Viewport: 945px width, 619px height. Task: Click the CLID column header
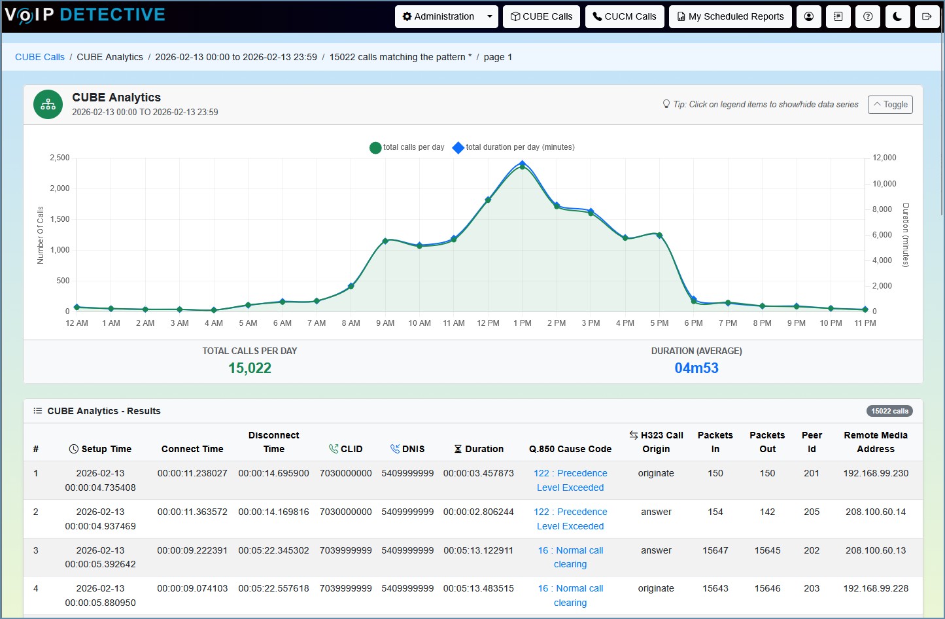pos(345,449)
